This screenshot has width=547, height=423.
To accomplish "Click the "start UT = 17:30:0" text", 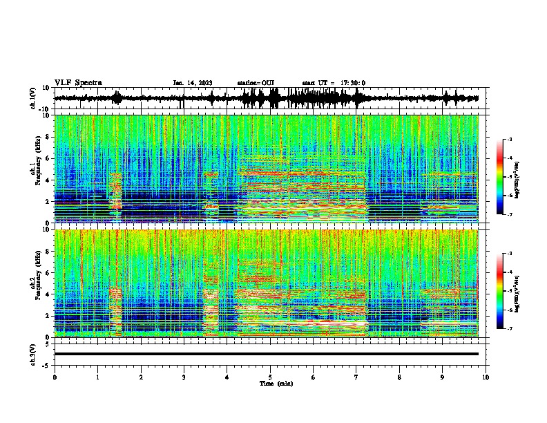I will (x=334, y=83).
